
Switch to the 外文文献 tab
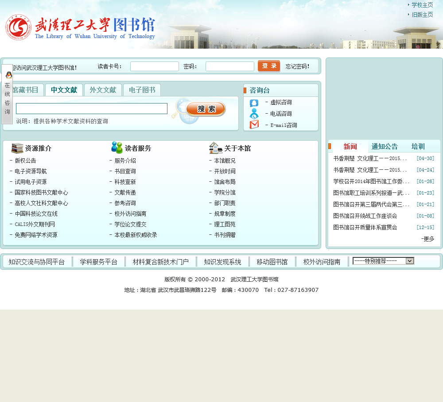tap(103, 90)
